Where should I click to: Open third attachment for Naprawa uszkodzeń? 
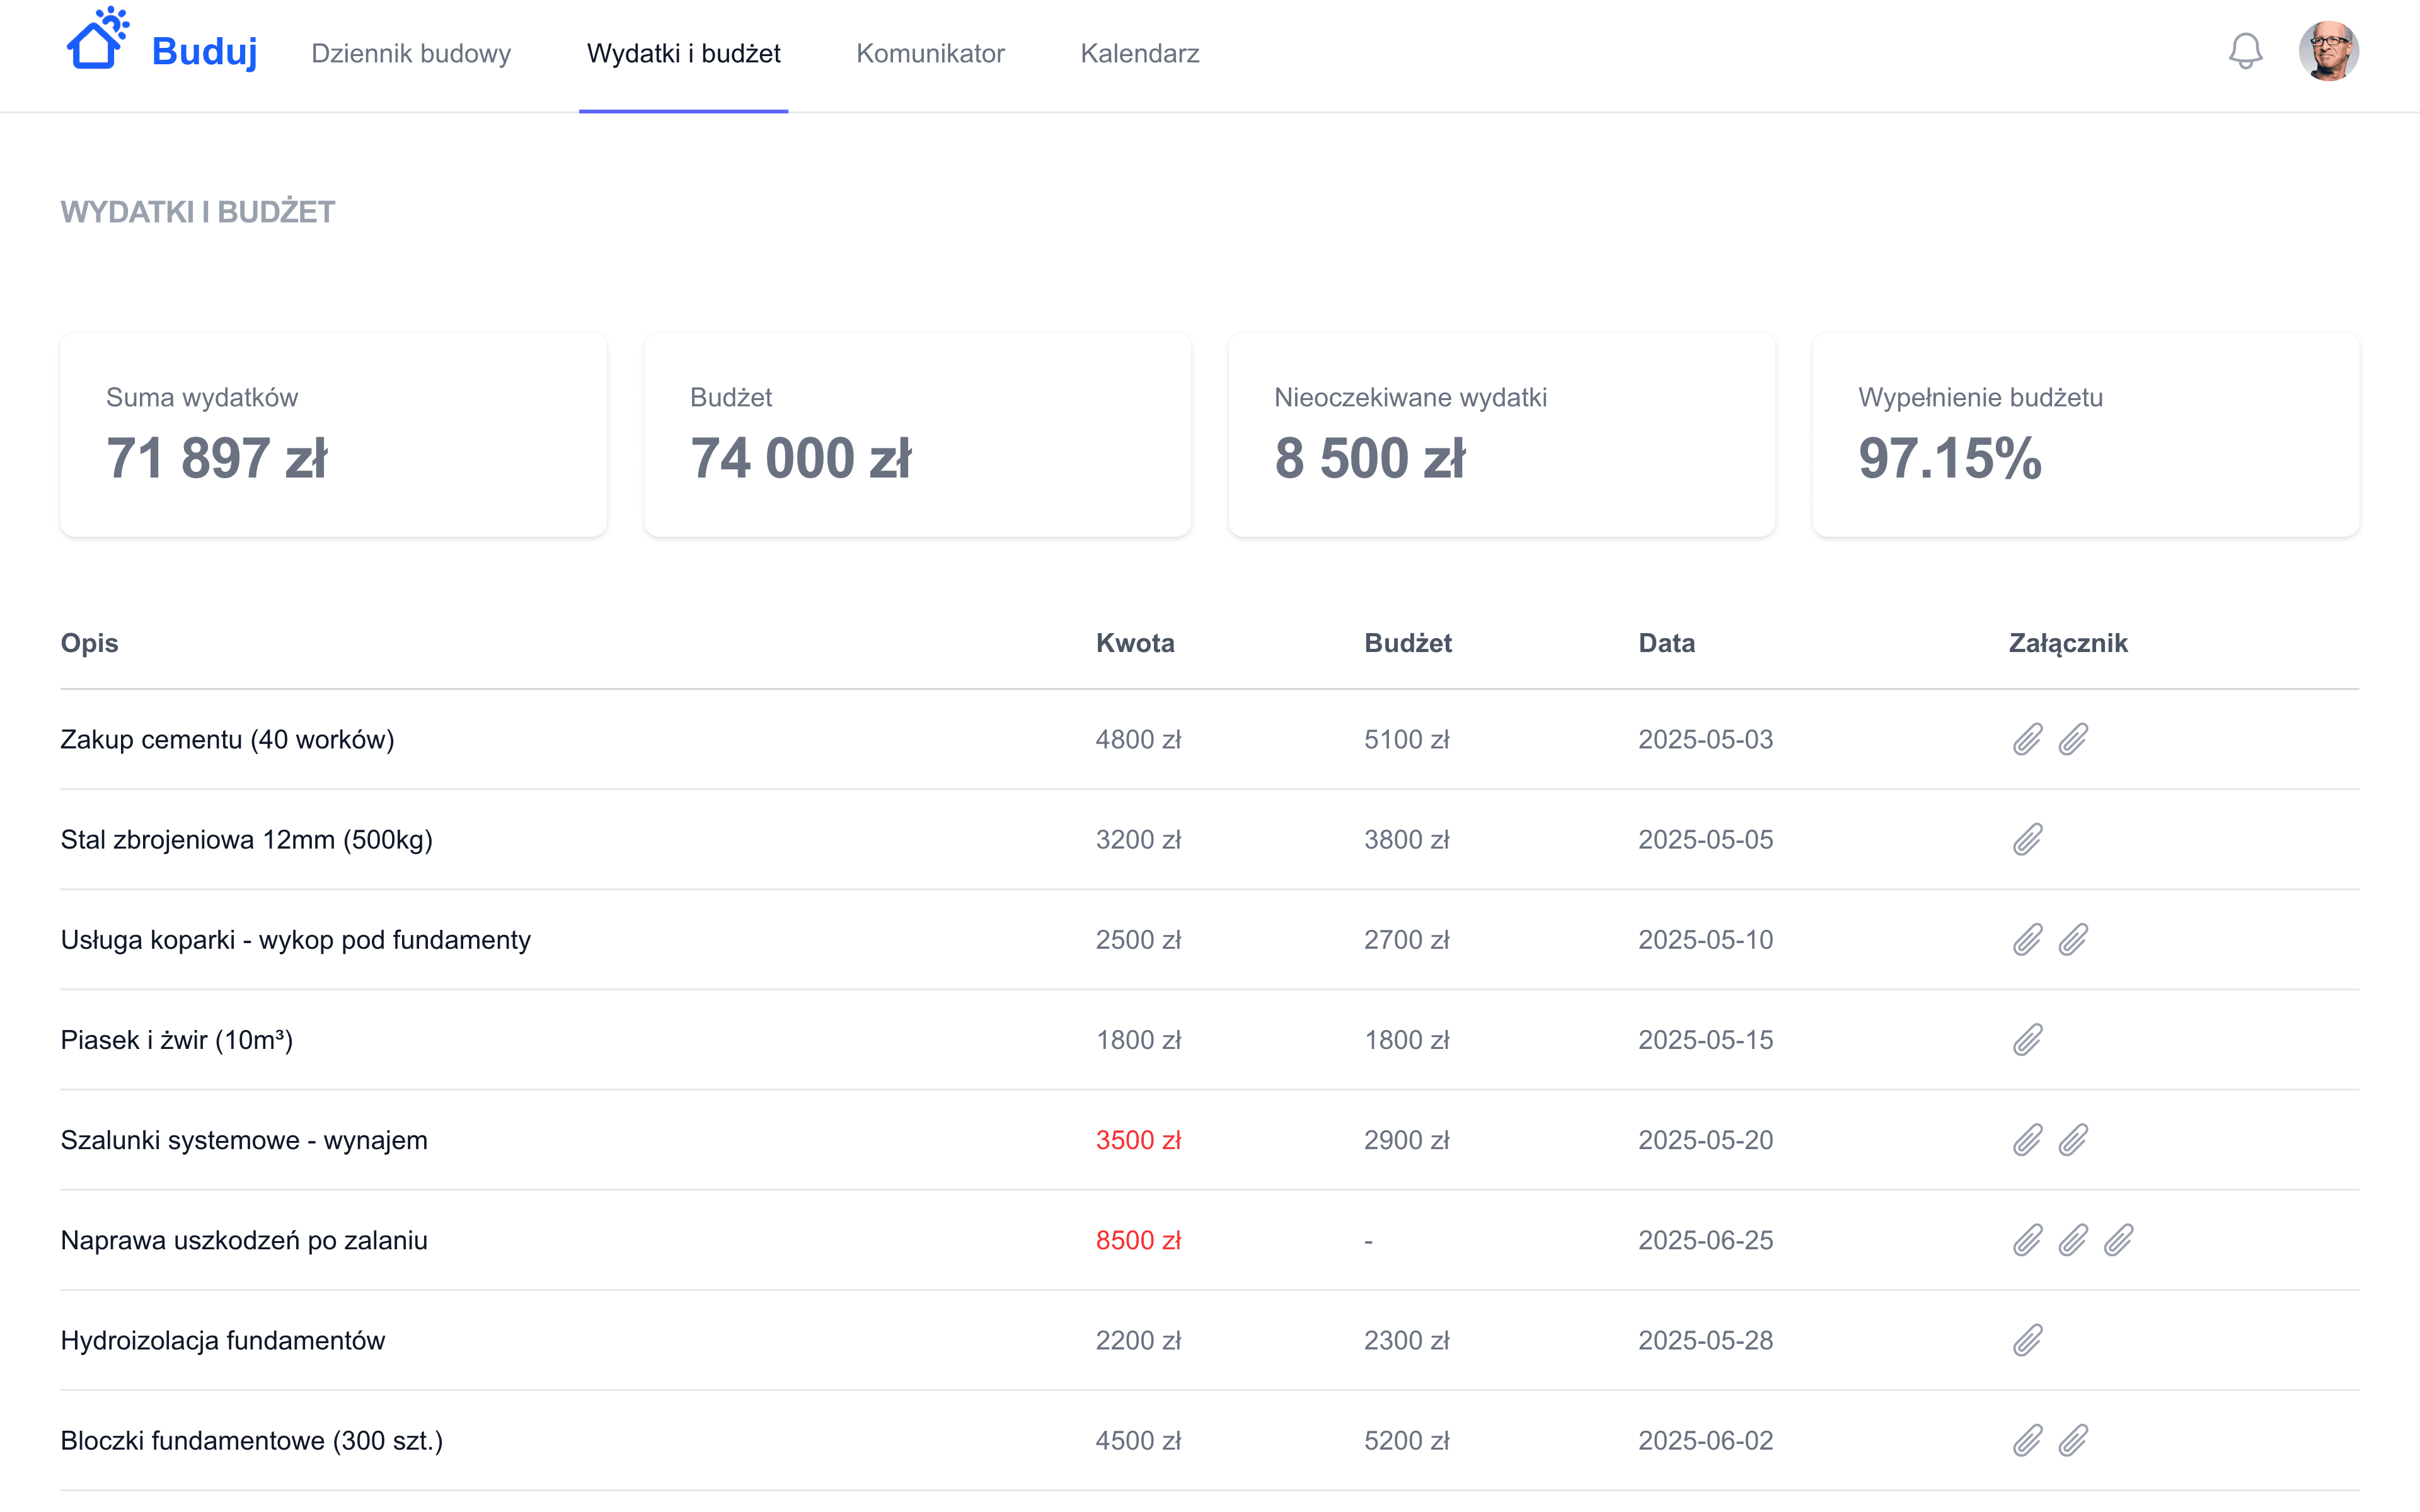[x=2118, y=1240]
